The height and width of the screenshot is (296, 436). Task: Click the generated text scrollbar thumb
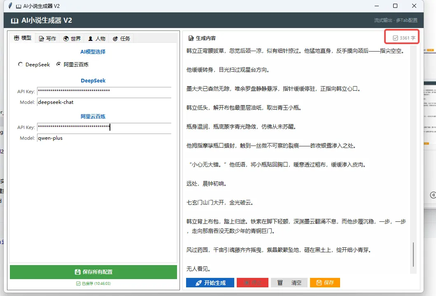point(413,254)
